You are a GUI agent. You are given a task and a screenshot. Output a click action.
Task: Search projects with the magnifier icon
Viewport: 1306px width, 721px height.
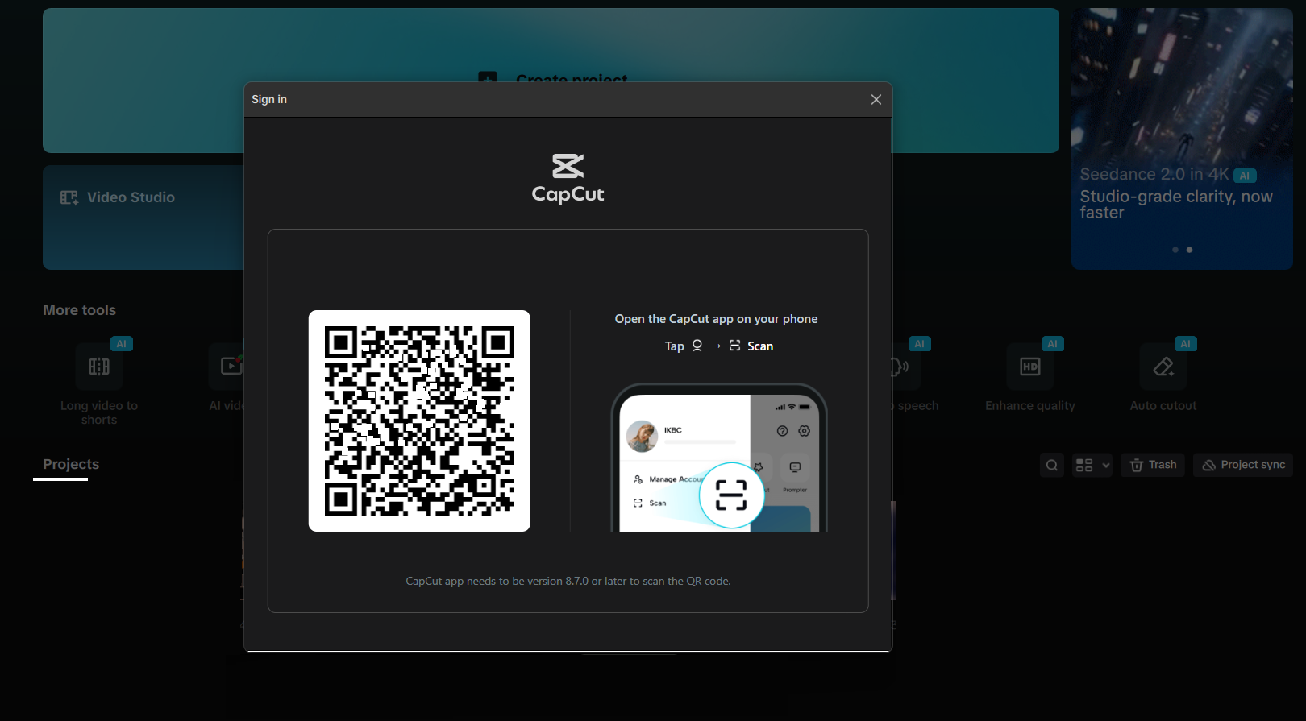pos(1052,465)
